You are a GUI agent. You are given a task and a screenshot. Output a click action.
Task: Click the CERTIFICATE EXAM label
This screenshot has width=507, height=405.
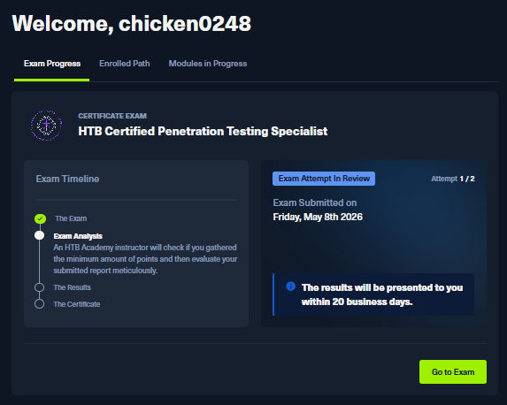click(x=112, y=116)
